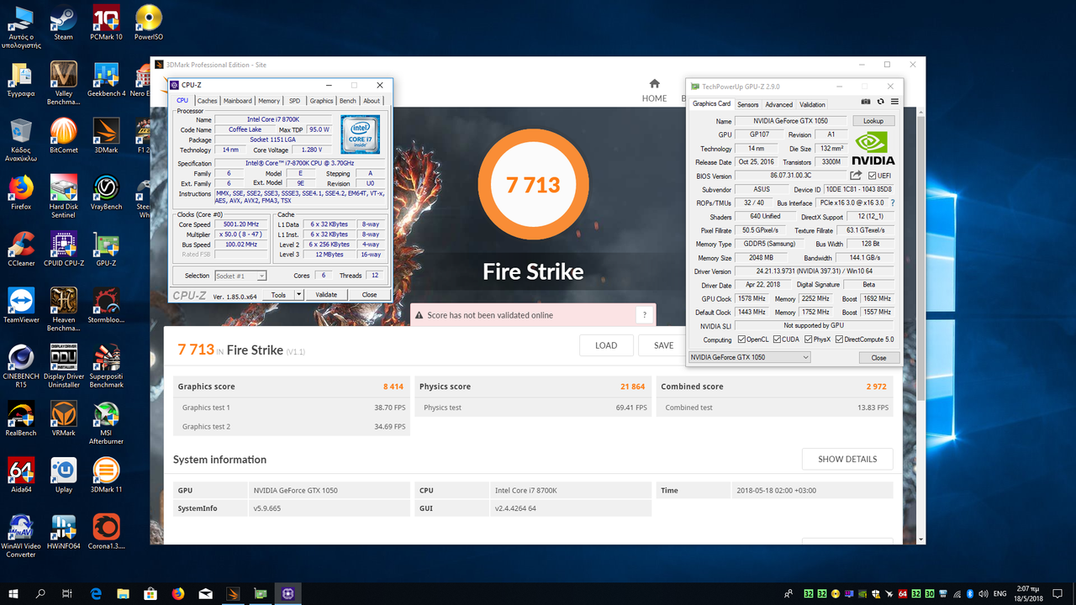Expand the CPU-Z Tools dropdown arrow
The height and width of the screenshot is (605, 1076).
pyautogui.click(x=298, y=295)
